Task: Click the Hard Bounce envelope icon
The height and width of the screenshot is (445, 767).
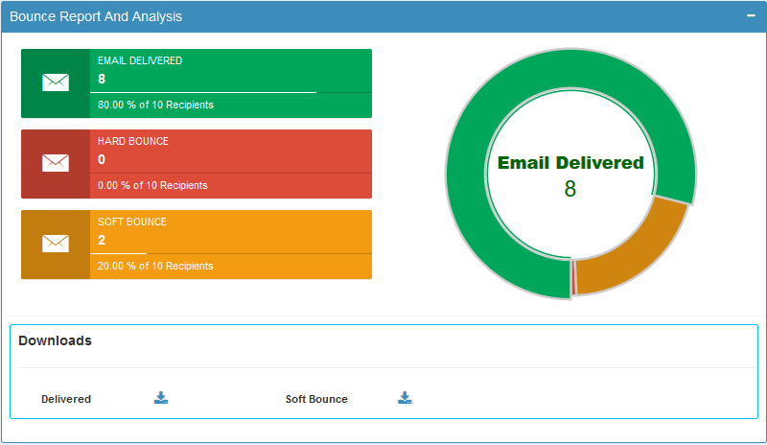Action: pyautogui.click(x=56, y=163)
